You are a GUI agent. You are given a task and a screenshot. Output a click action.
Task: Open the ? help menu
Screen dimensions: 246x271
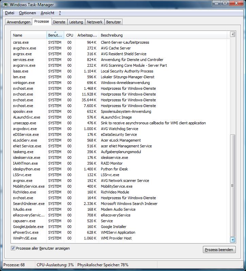pos(60,13)
